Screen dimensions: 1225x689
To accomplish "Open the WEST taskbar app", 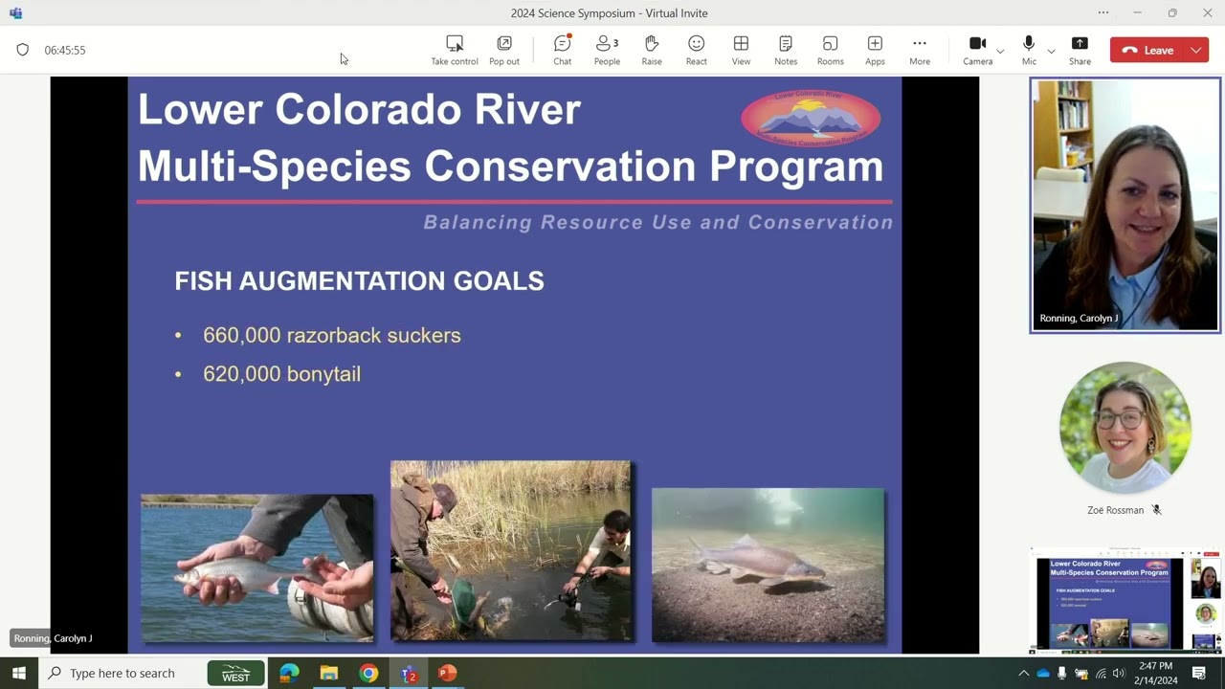I will (x=235, y=673).
